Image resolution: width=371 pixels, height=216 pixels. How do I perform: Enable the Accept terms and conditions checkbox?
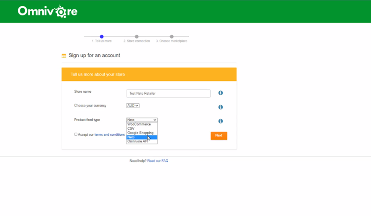click(x=76, y=134)
